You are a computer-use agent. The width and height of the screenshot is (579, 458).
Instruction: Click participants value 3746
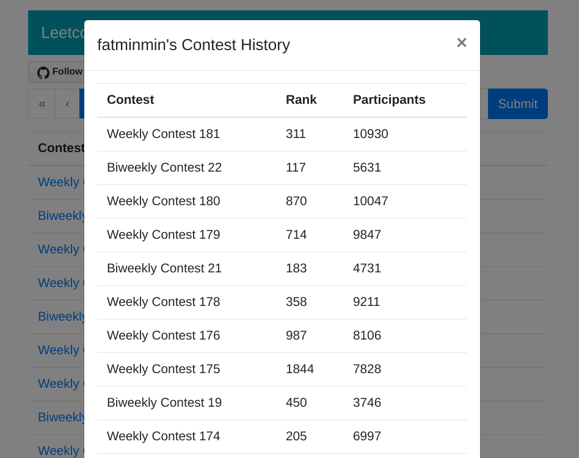pyautogui.click(x=366, y=402)
